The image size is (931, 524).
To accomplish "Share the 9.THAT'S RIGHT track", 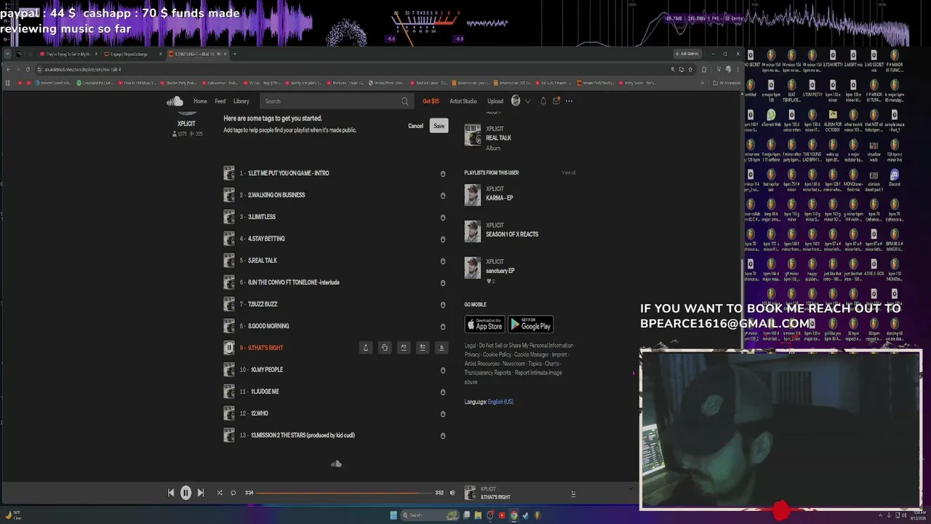I will [366, 348].
